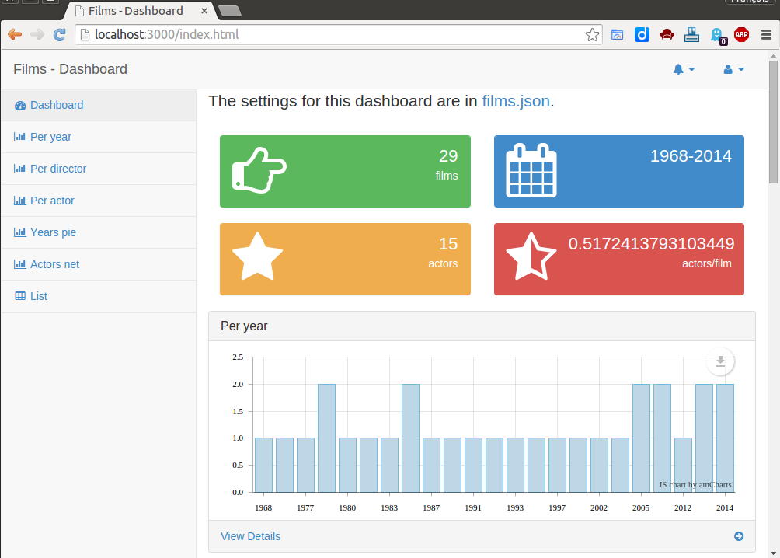Open a new browser tab
The width and height of the screenshot is (780, 558).
(230, 10)
